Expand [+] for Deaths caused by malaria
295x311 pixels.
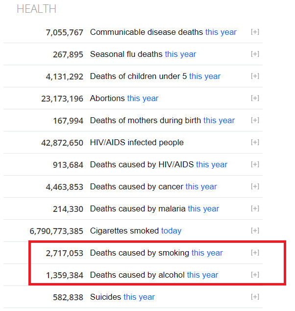pyautogui.click(x=255, y=208)
